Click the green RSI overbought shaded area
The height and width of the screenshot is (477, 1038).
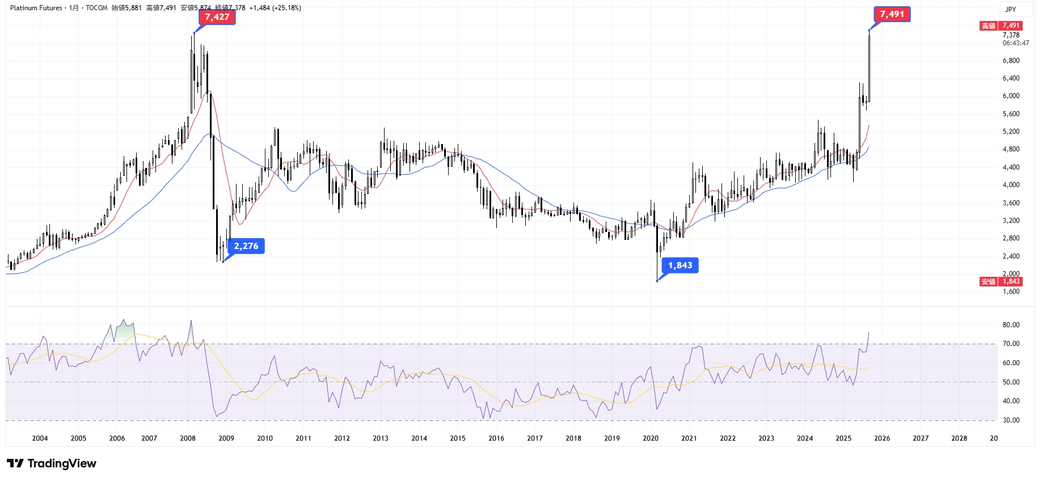(x=124, y=332)
